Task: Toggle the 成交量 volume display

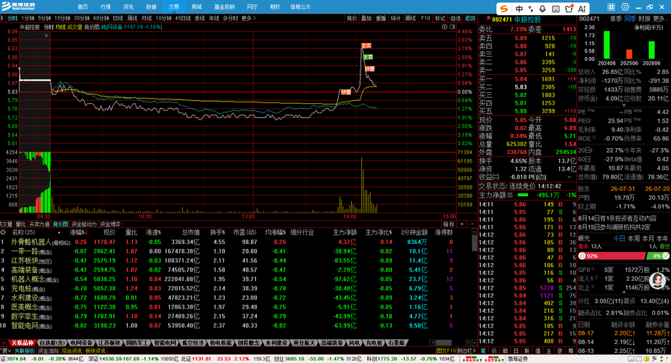Action: pos(74,27)
